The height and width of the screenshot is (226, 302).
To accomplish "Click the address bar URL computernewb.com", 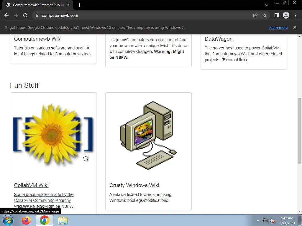I will click(x=60, y=15).
